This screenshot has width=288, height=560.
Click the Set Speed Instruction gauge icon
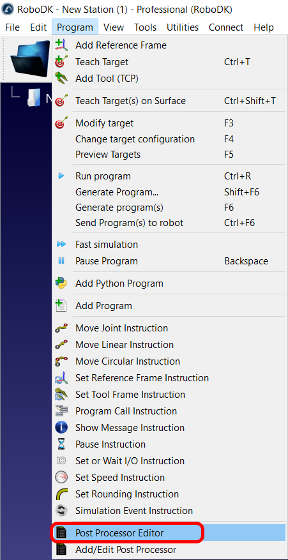(x=61, y=478)
